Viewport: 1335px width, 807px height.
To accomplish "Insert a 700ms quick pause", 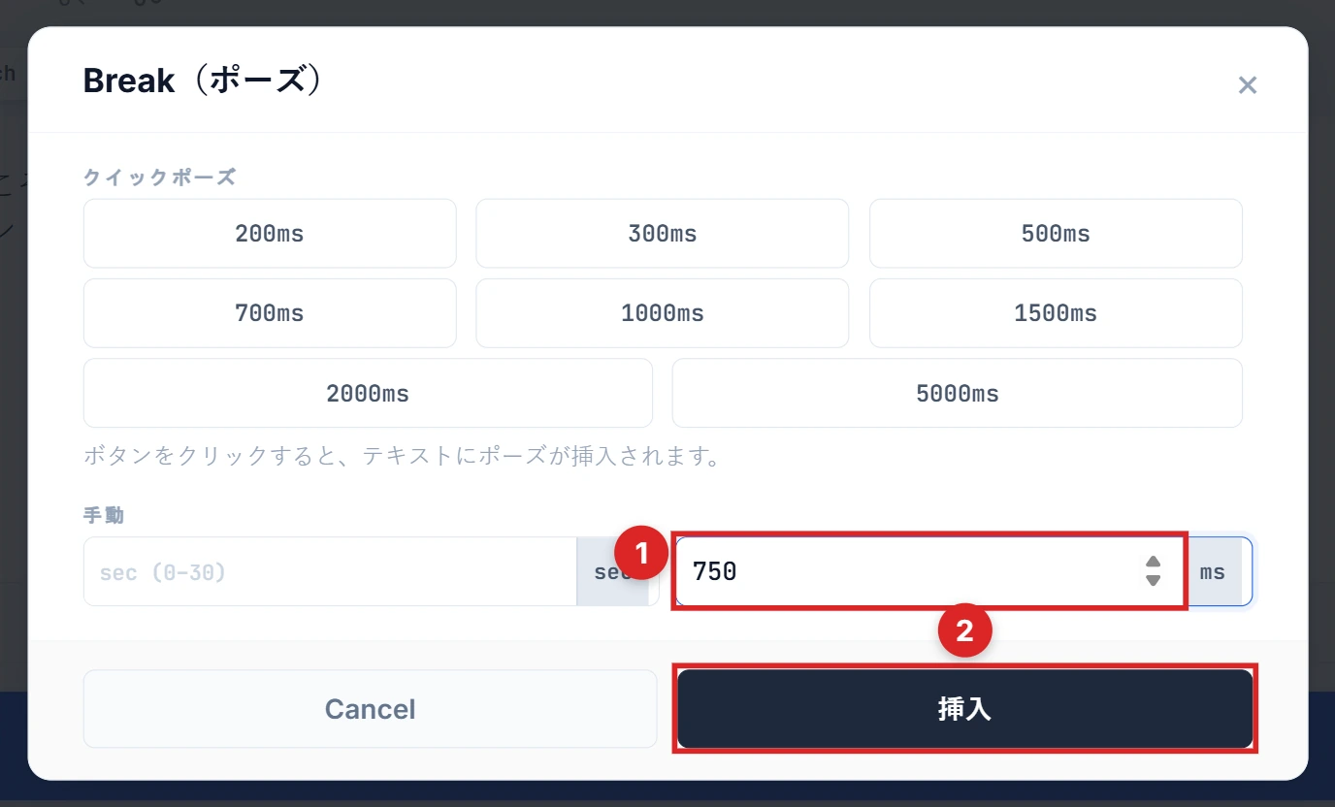I will [270, 312].
